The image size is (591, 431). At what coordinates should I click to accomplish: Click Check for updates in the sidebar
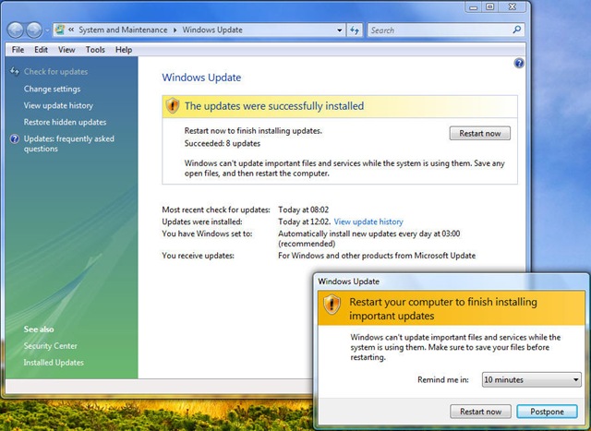tap(55, 72)
